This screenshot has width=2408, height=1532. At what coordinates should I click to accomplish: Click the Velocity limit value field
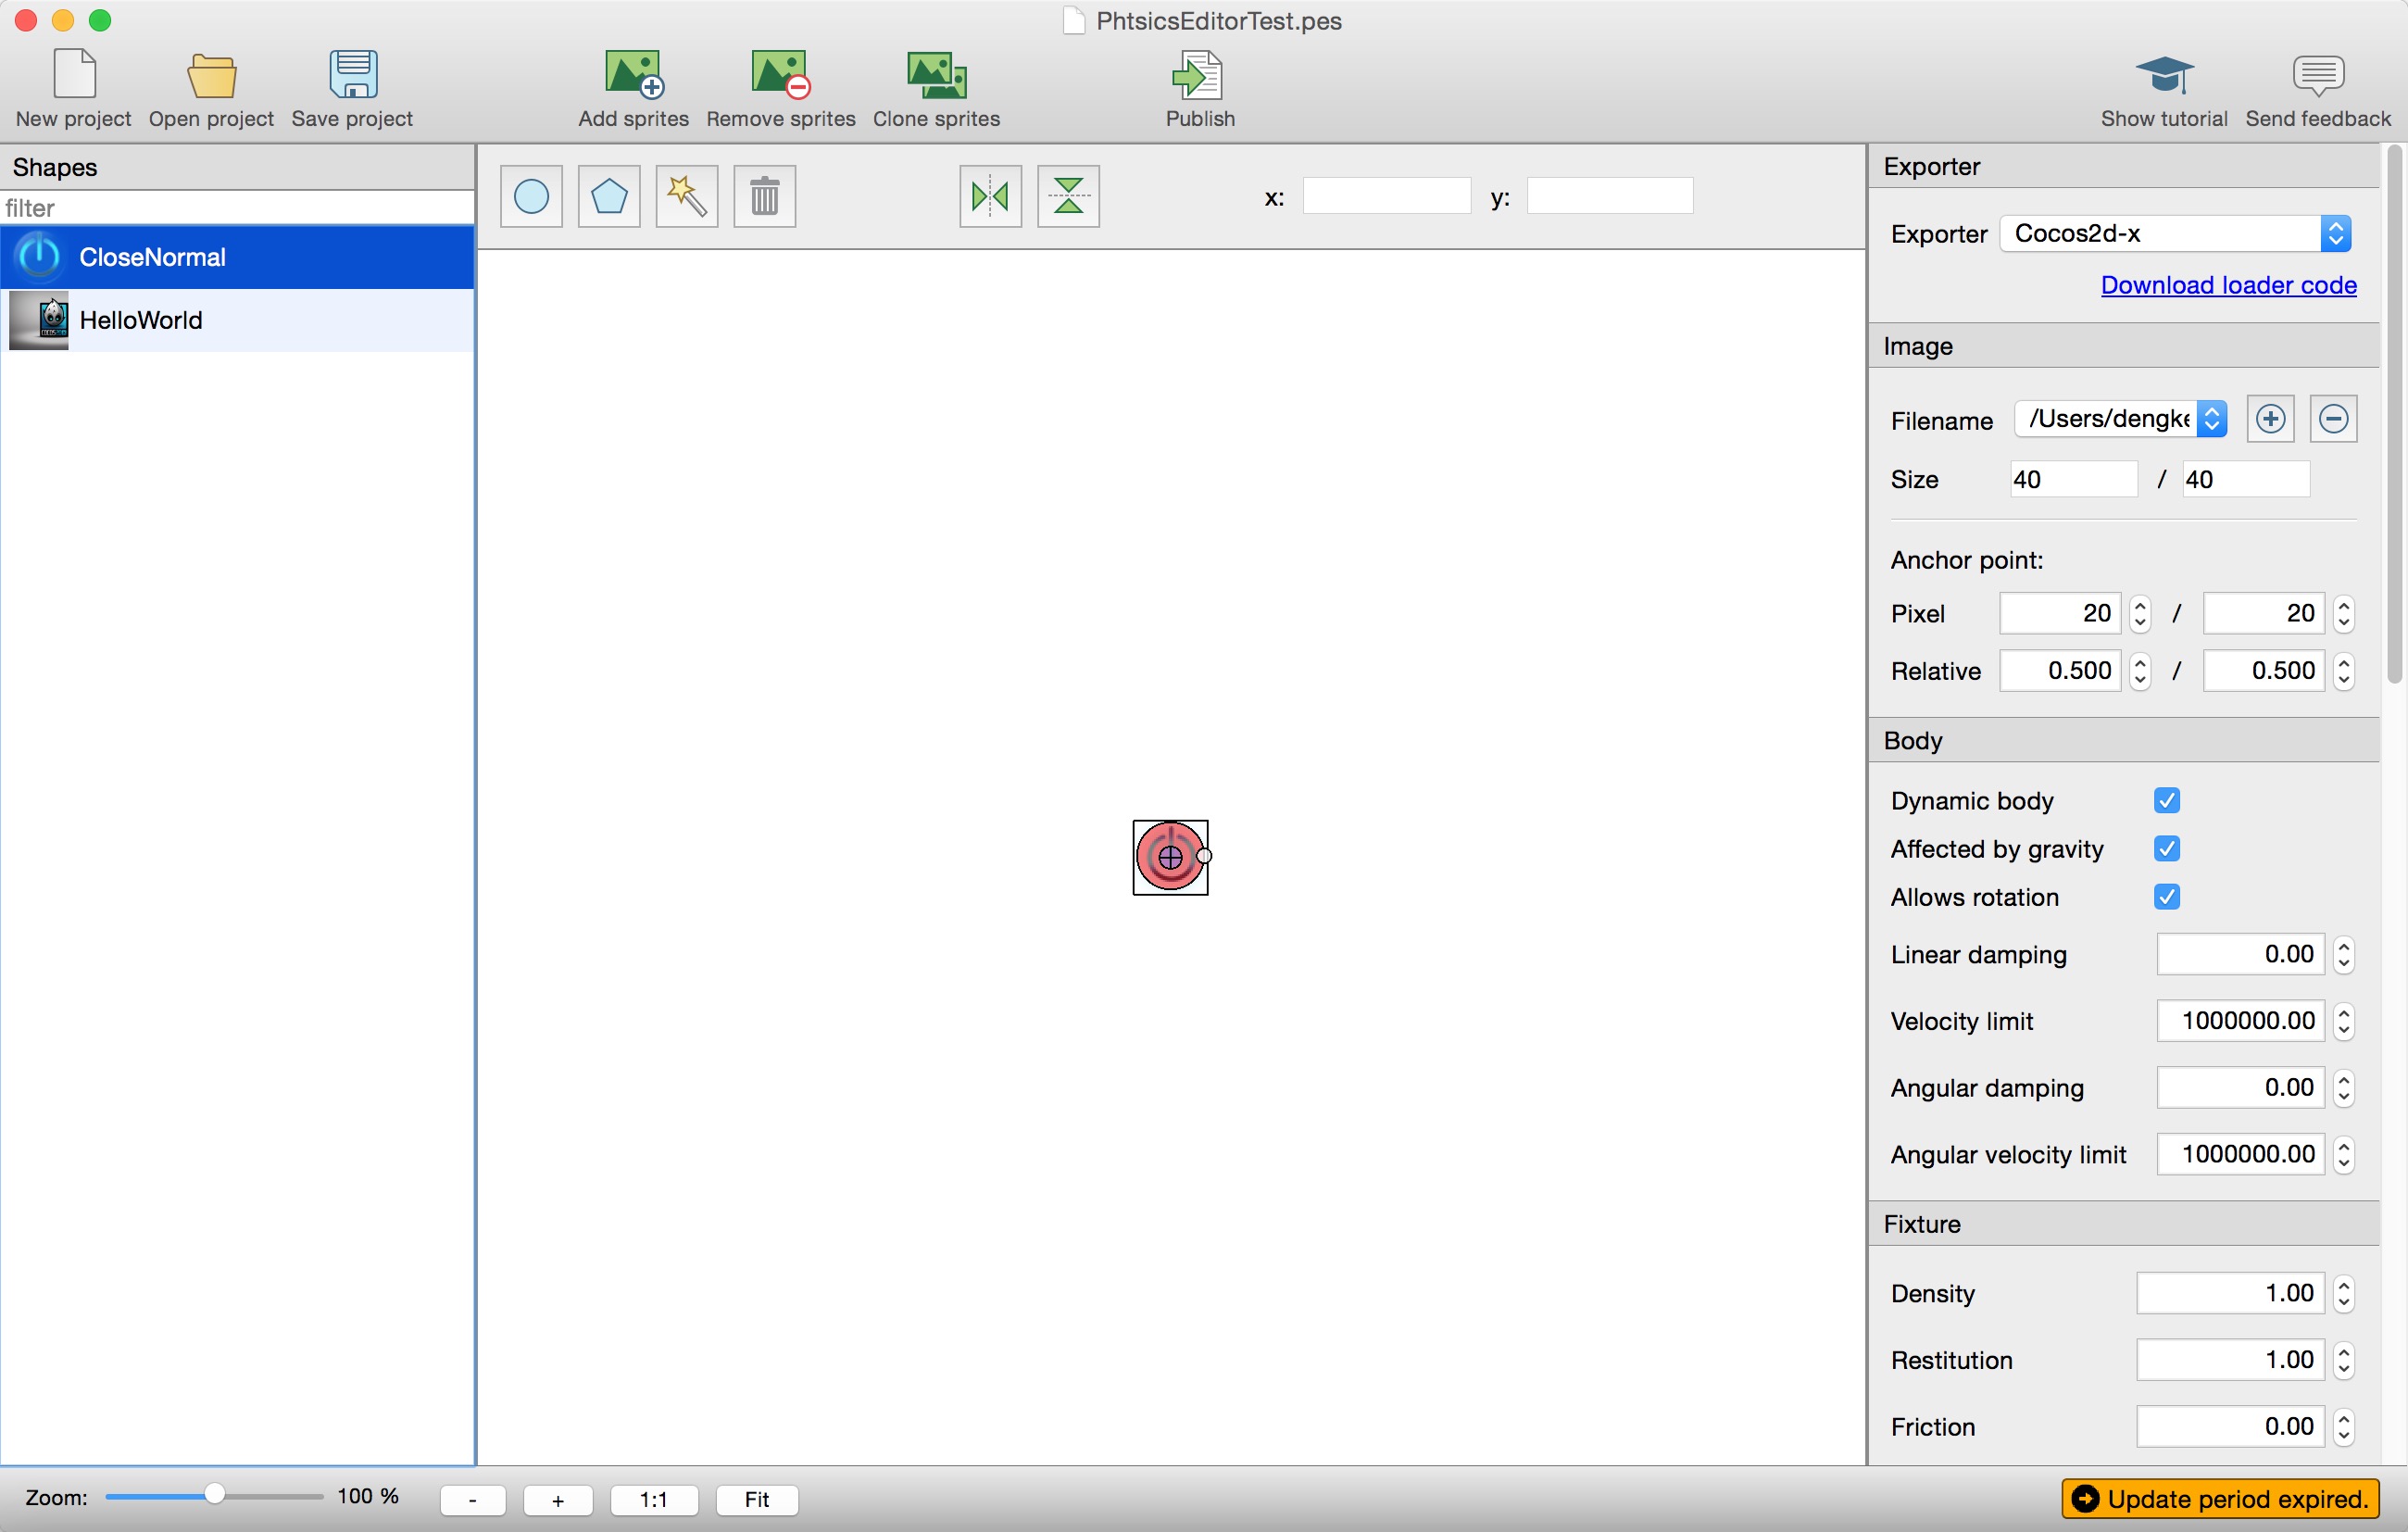coord(2240,1022)
